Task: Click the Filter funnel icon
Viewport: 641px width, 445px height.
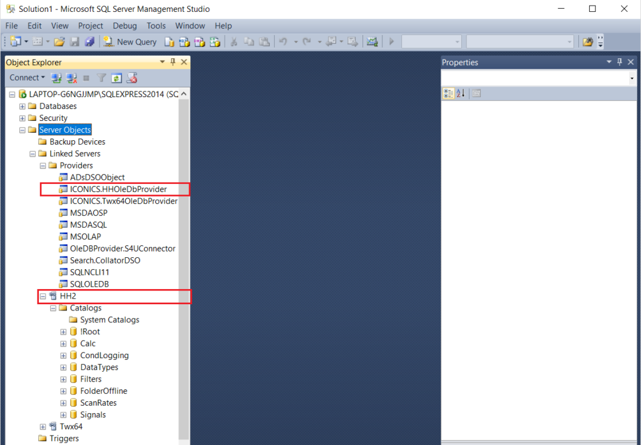Action: (x=101, y=78)
